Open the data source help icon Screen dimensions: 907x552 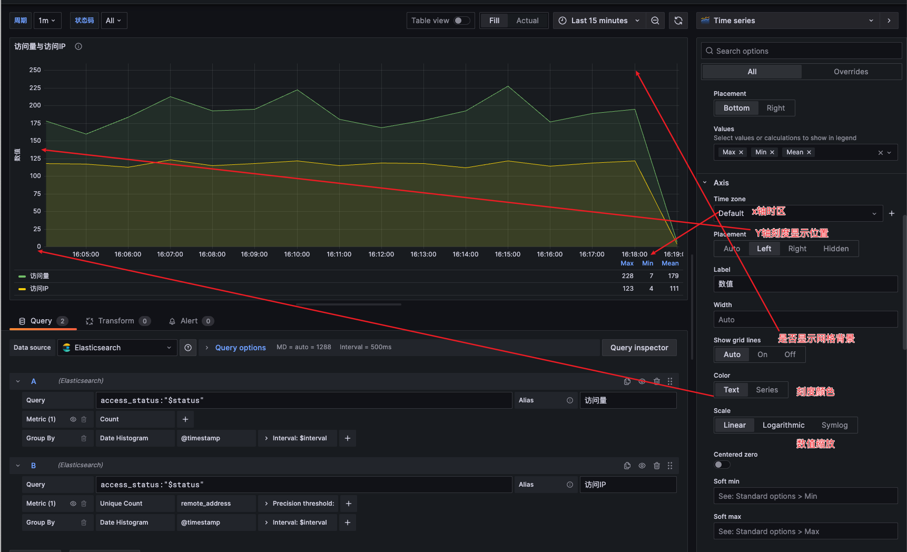click(x=188, y=348)
